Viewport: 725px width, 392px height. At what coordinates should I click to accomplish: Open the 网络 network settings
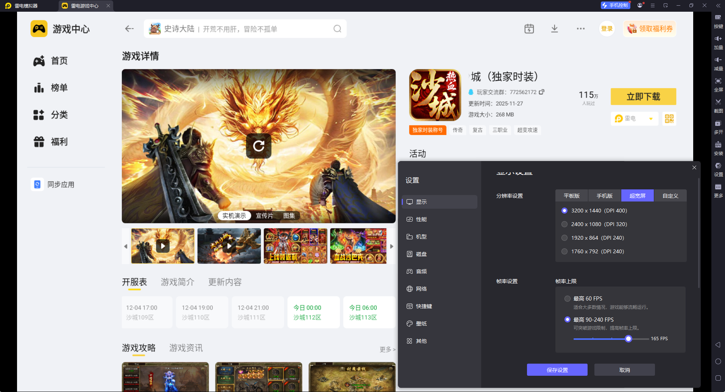(x=421, y=288)
